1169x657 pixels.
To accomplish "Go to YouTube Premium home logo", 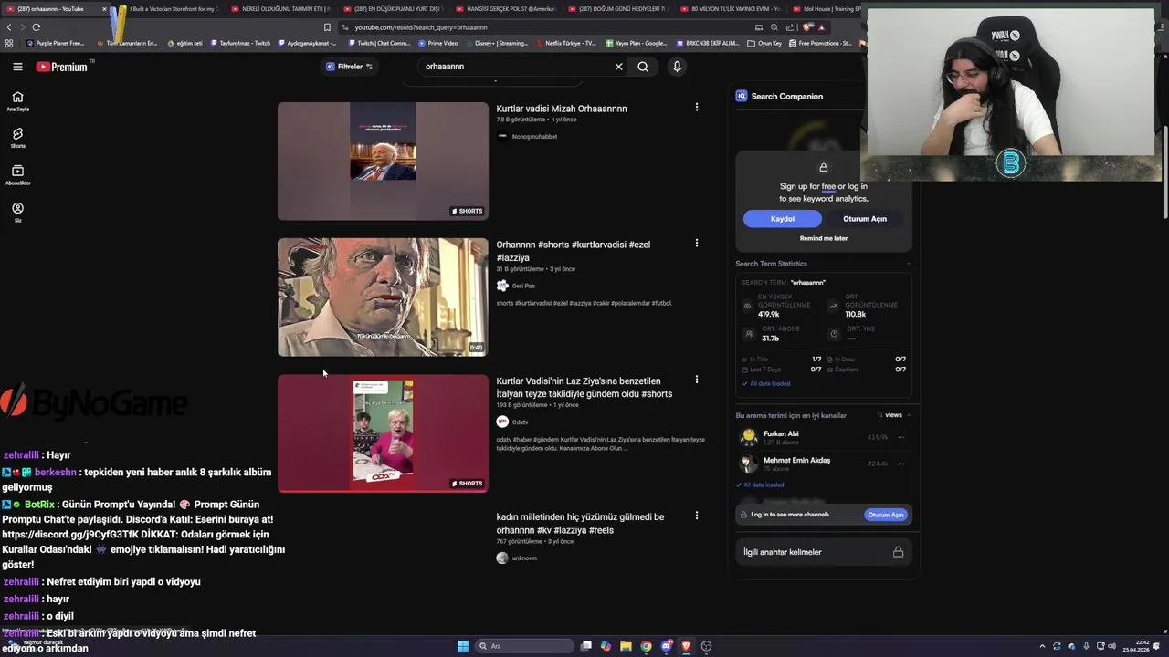I will click(62, 67).
